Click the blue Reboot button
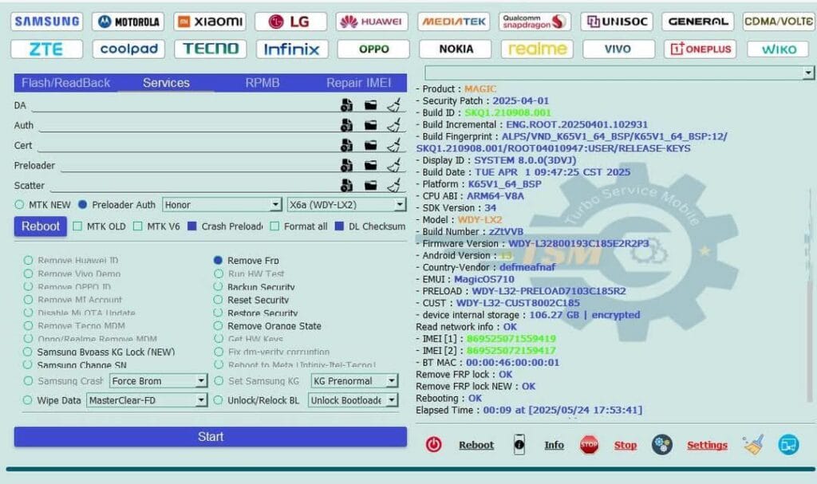 [x=41, y=226]
